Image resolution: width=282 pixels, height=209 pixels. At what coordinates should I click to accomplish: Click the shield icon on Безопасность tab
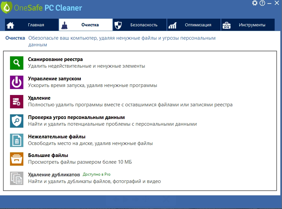point(118,25)
